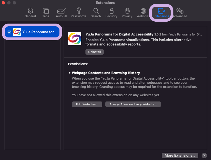This screenshot has width=211, height=160.
Task: Click the YuJa icon in the sidebar list
Action: pyautogui.click(x=17, y=32)
